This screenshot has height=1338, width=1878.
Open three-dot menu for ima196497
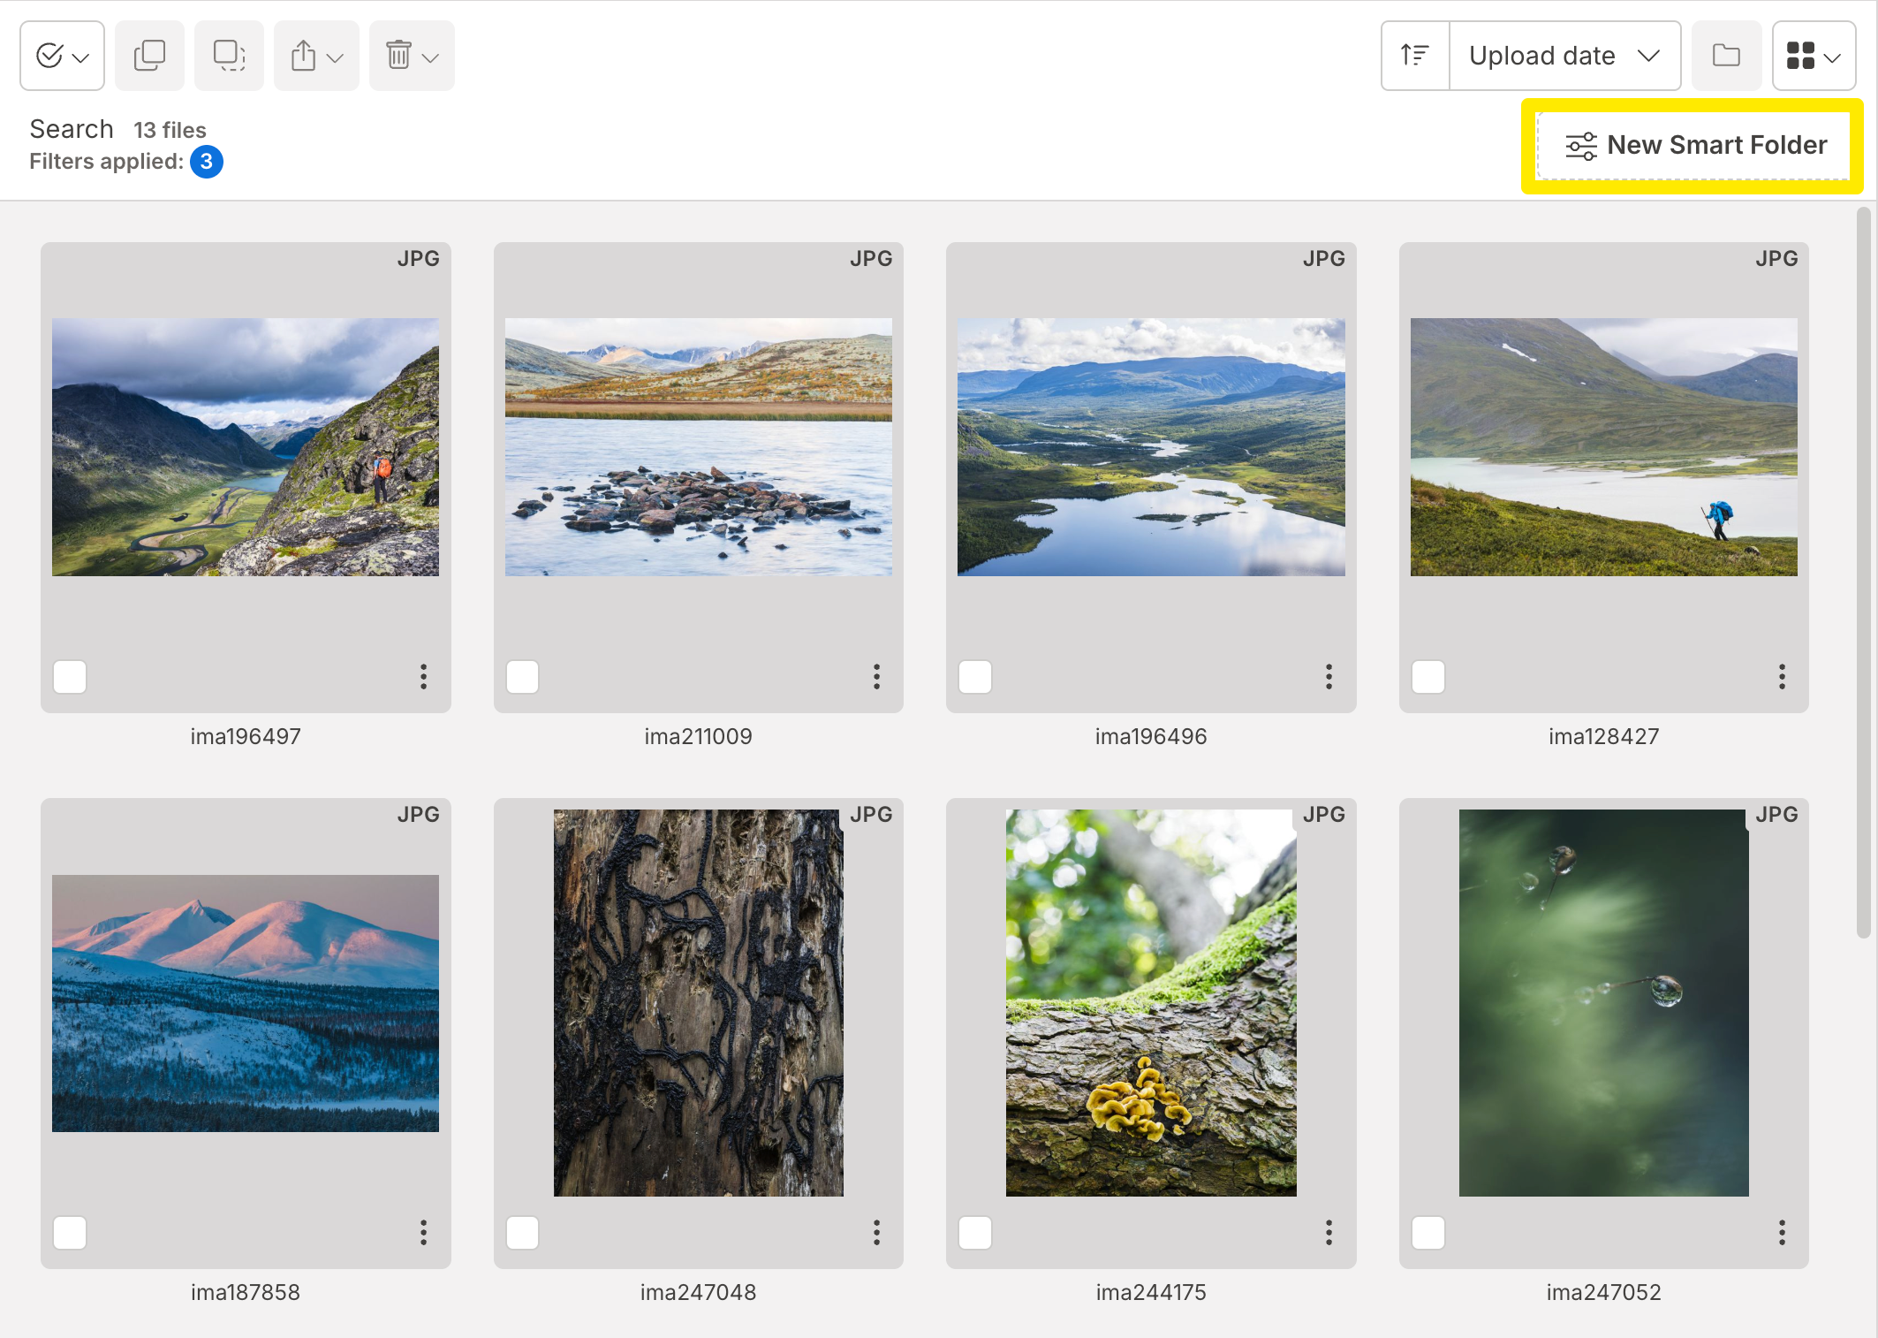tap(424, 677)
